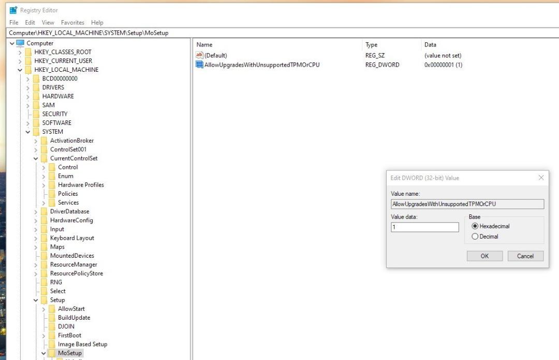Confirm the DWORD value with OK
The height and width of the screenshot is (360, 559).
point(484,256)
